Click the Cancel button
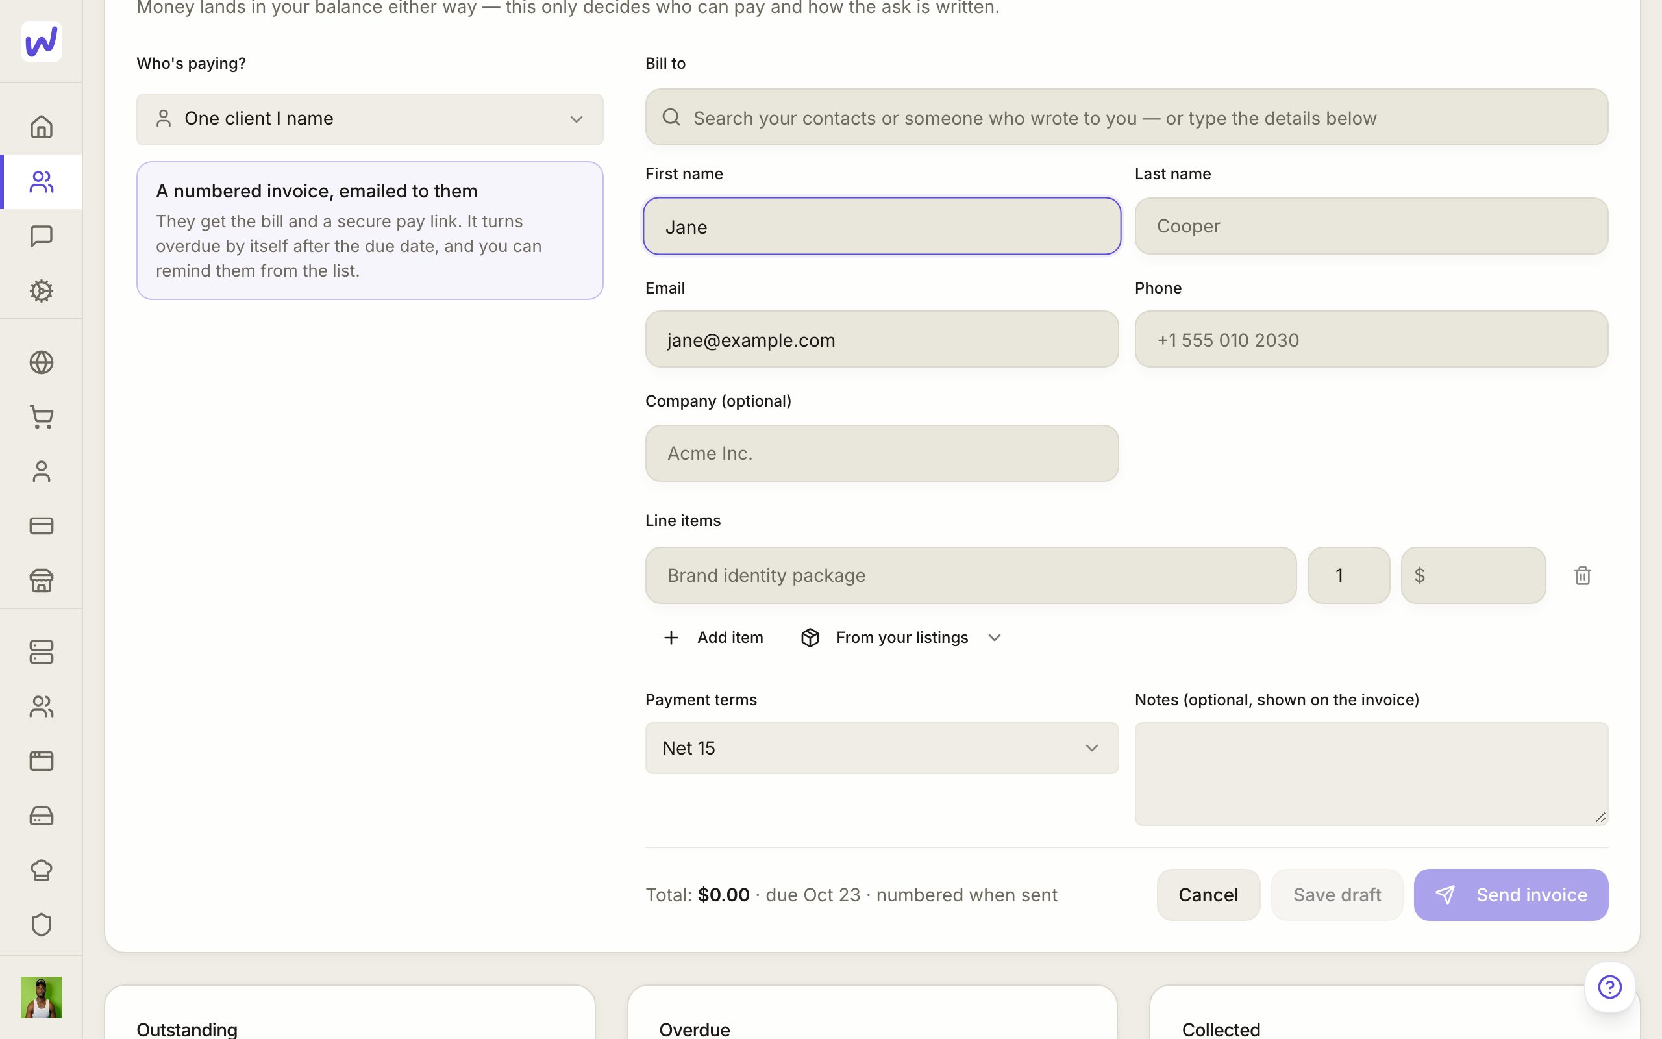The width and height of the screenshot is (1662, 1039). pyautogui.click(x=1208, y=895)
